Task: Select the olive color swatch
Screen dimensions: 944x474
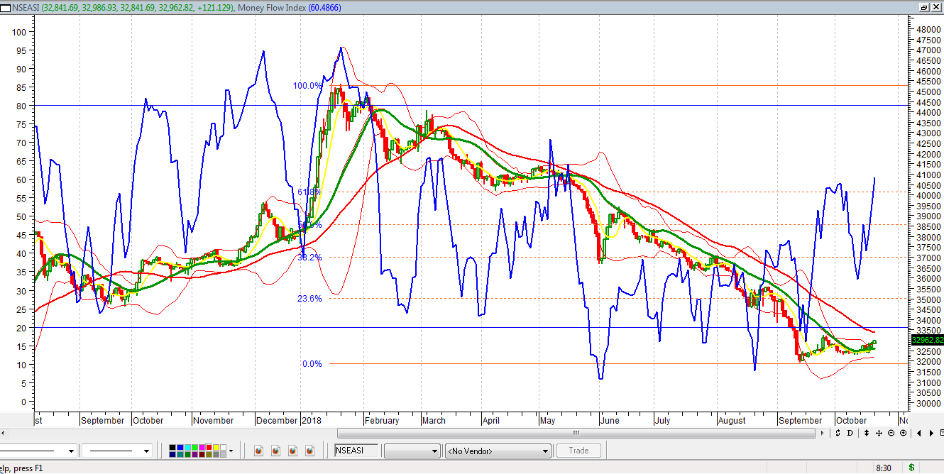Action: (x=208, y=454)
